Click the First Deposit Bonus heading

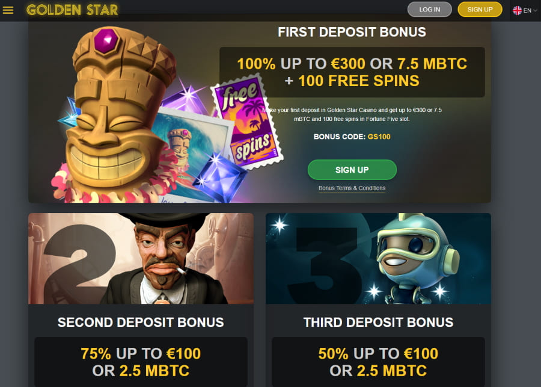point(352,32)
